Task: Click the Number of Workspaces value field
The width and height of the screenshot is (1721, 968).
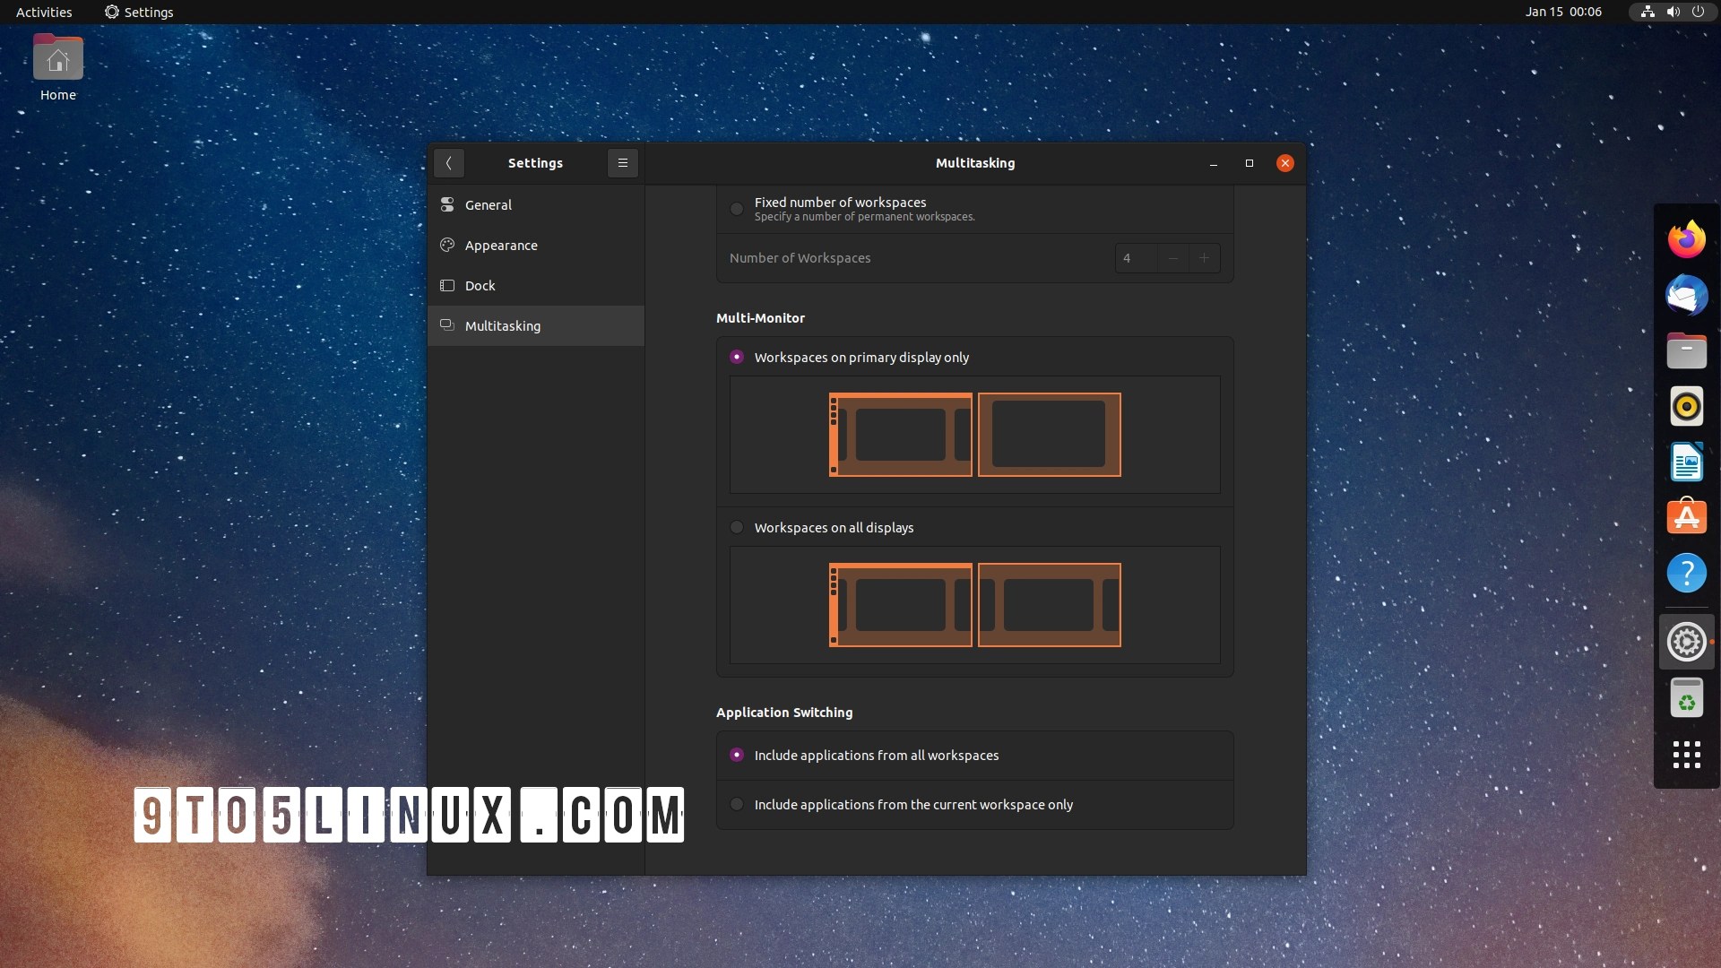Action: click(1135, 258)
